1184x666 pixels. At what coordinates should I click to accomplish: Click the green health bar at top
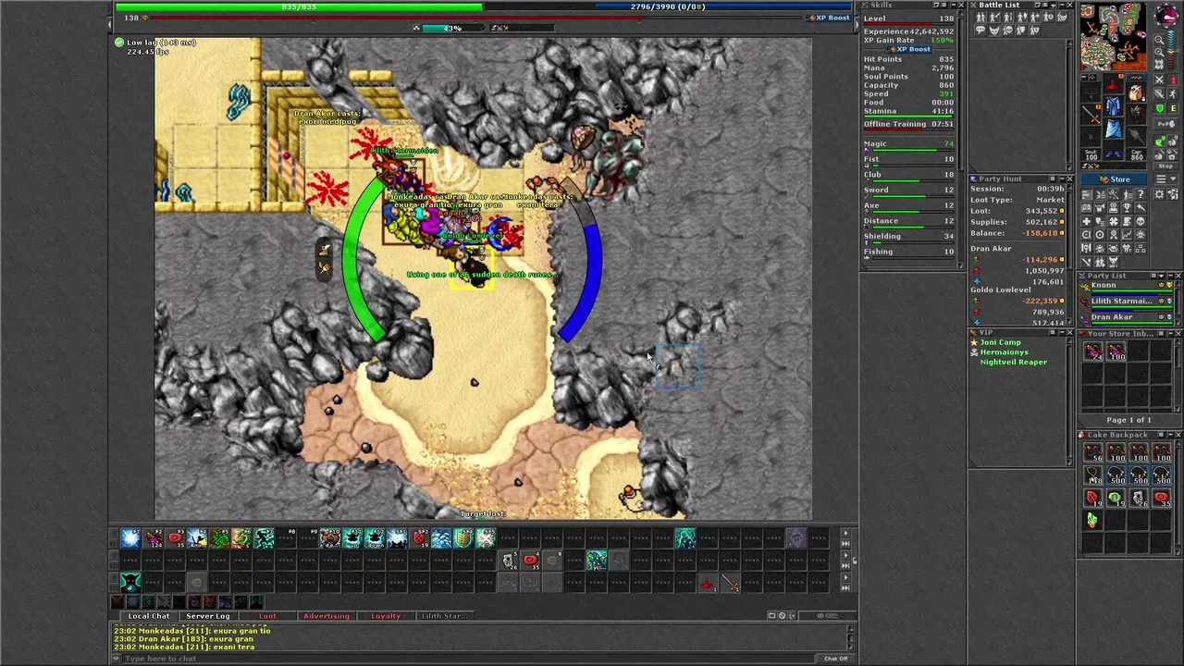point(299,6)
